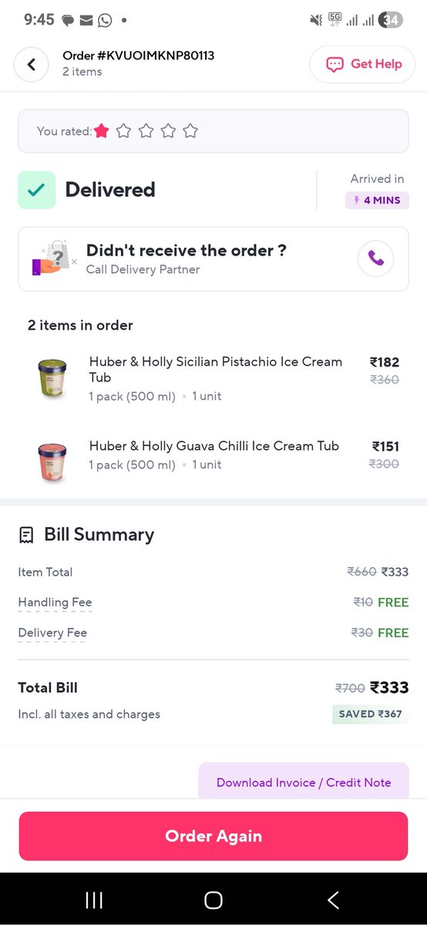The width and height of the screenshot is (427, 926).
Task: Expand Handling Fee details
Action: coord(55,603)
